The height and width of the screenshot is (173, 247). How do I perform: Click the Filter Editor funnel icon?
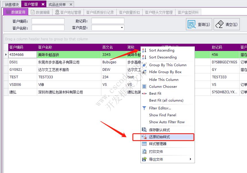point(145,108)
